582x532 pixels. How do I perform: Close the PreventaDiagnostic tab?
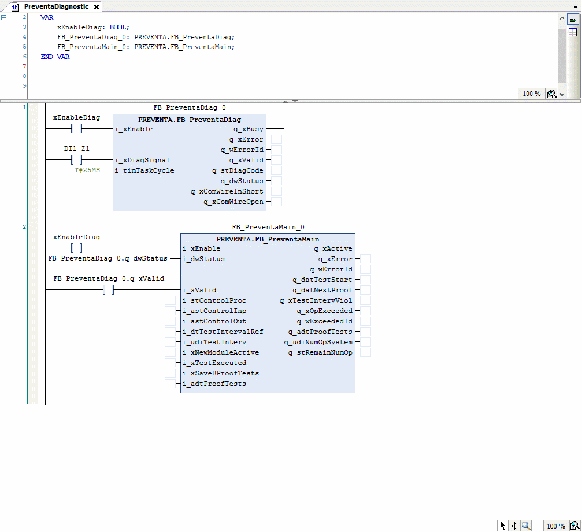pos(97,7)
